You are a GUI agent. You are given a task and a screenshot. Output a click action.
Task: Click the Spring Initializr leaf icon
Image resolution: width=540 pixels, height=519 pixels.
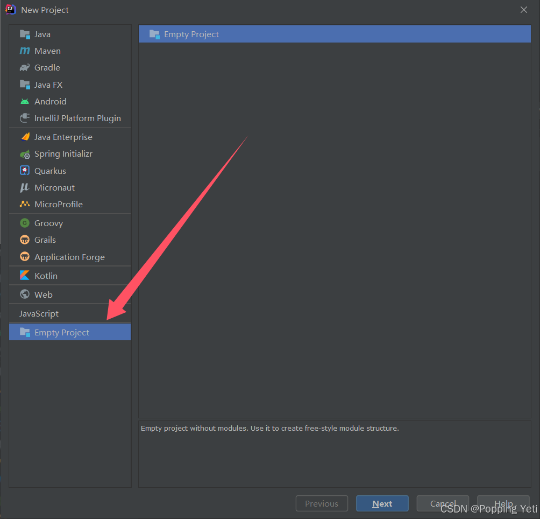click(25, 154)
